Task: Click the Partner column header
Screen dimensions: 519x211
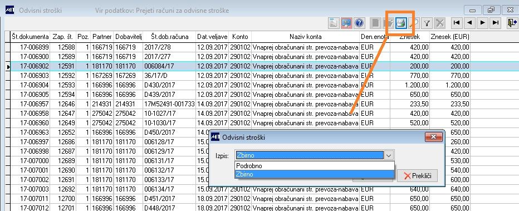Action: coord(102,37)
